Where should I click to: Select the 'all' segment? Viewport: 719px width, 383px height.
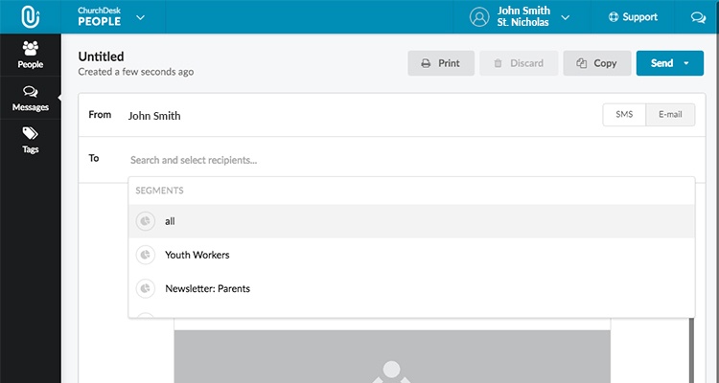(x=411, y=221)
